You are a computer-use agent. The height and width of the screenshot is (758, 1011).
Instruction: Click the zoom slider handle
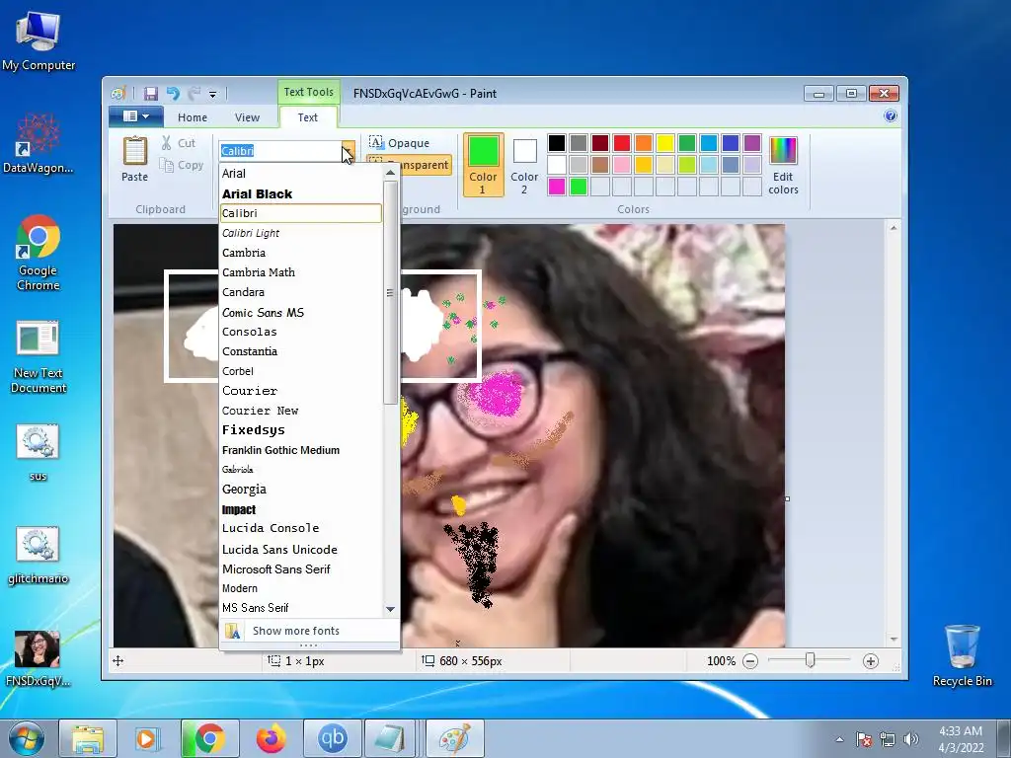(x=810, y=660)
